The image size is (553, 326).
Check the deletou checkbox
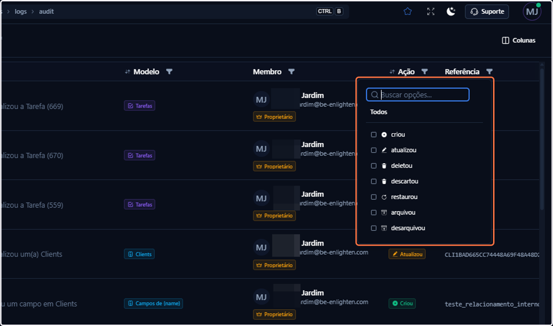tap(374, 166)
